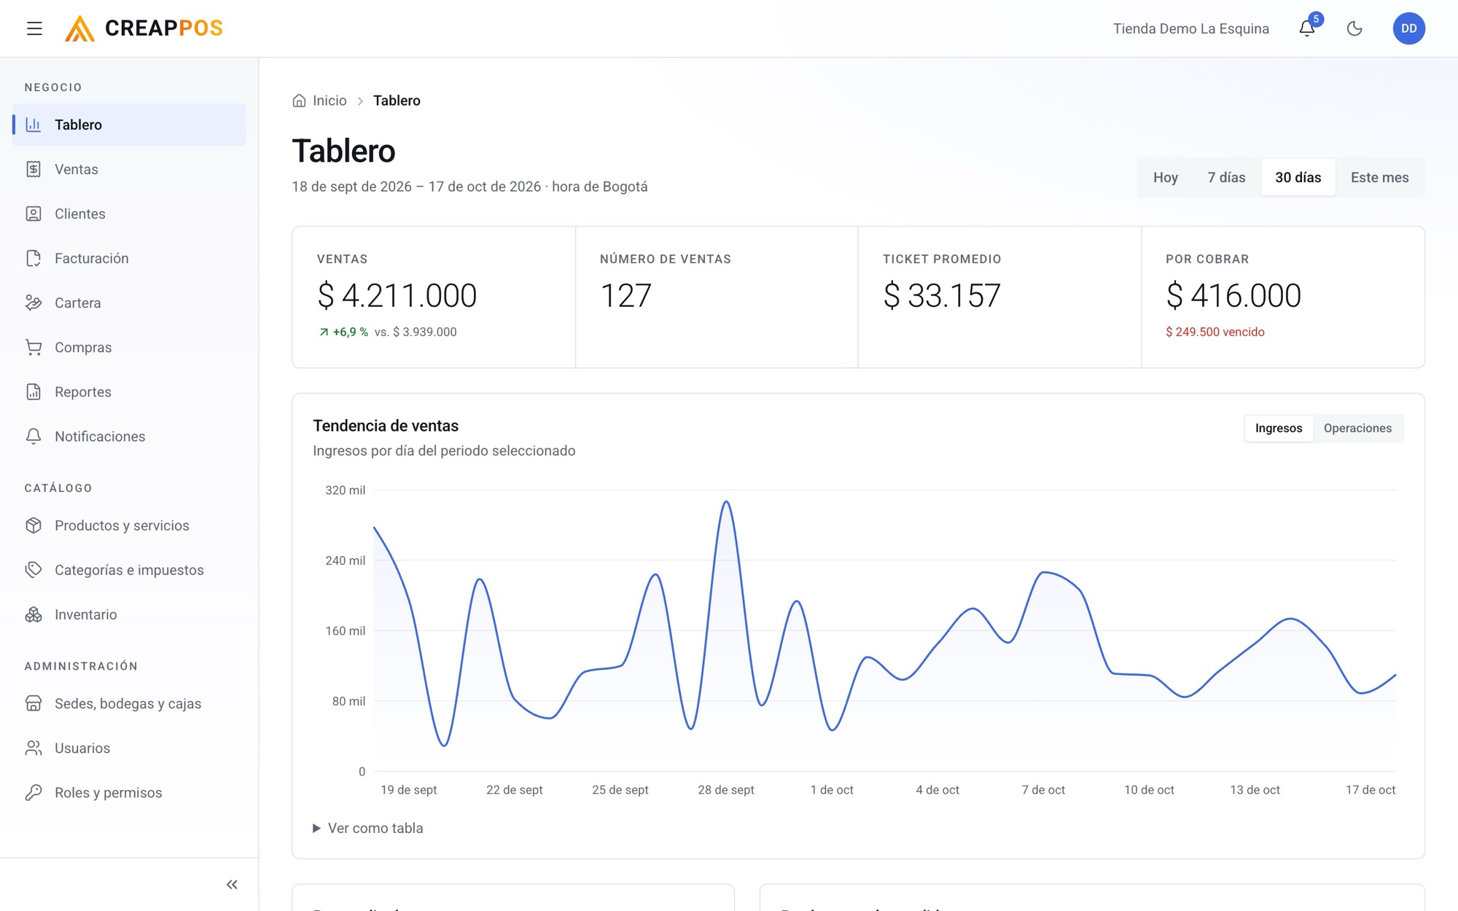Expand Ver como tabla disclosure
Screen dimensions: 1458x911
coord(368,828)
